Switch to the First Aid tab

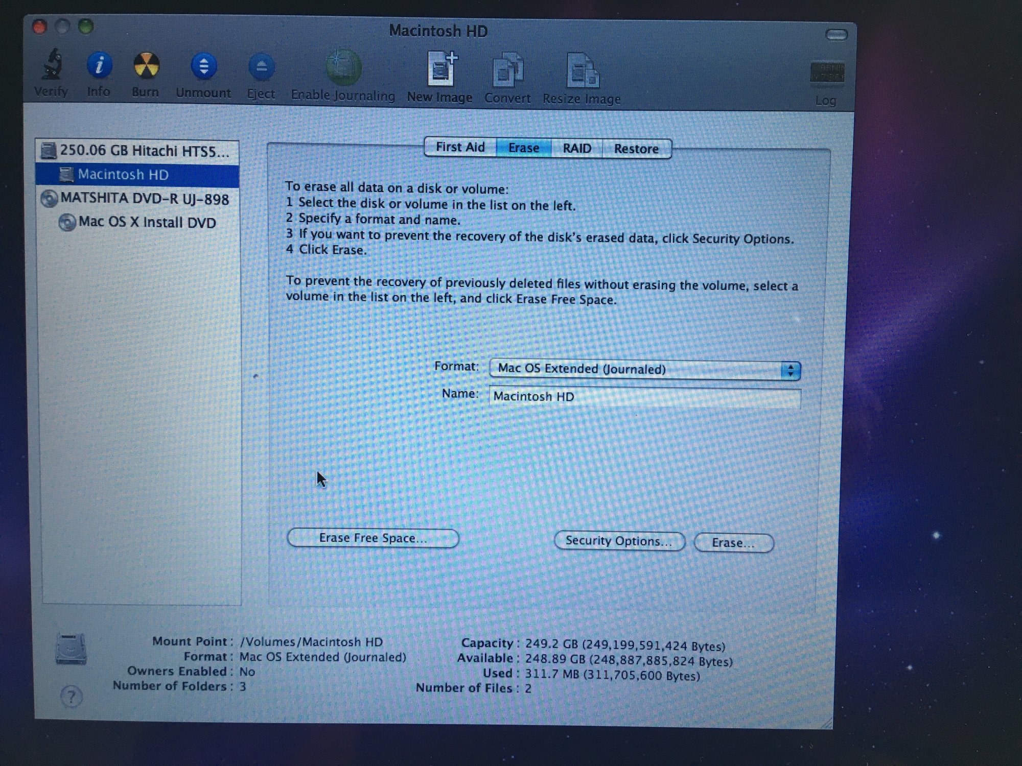click(x=460, y=147)
